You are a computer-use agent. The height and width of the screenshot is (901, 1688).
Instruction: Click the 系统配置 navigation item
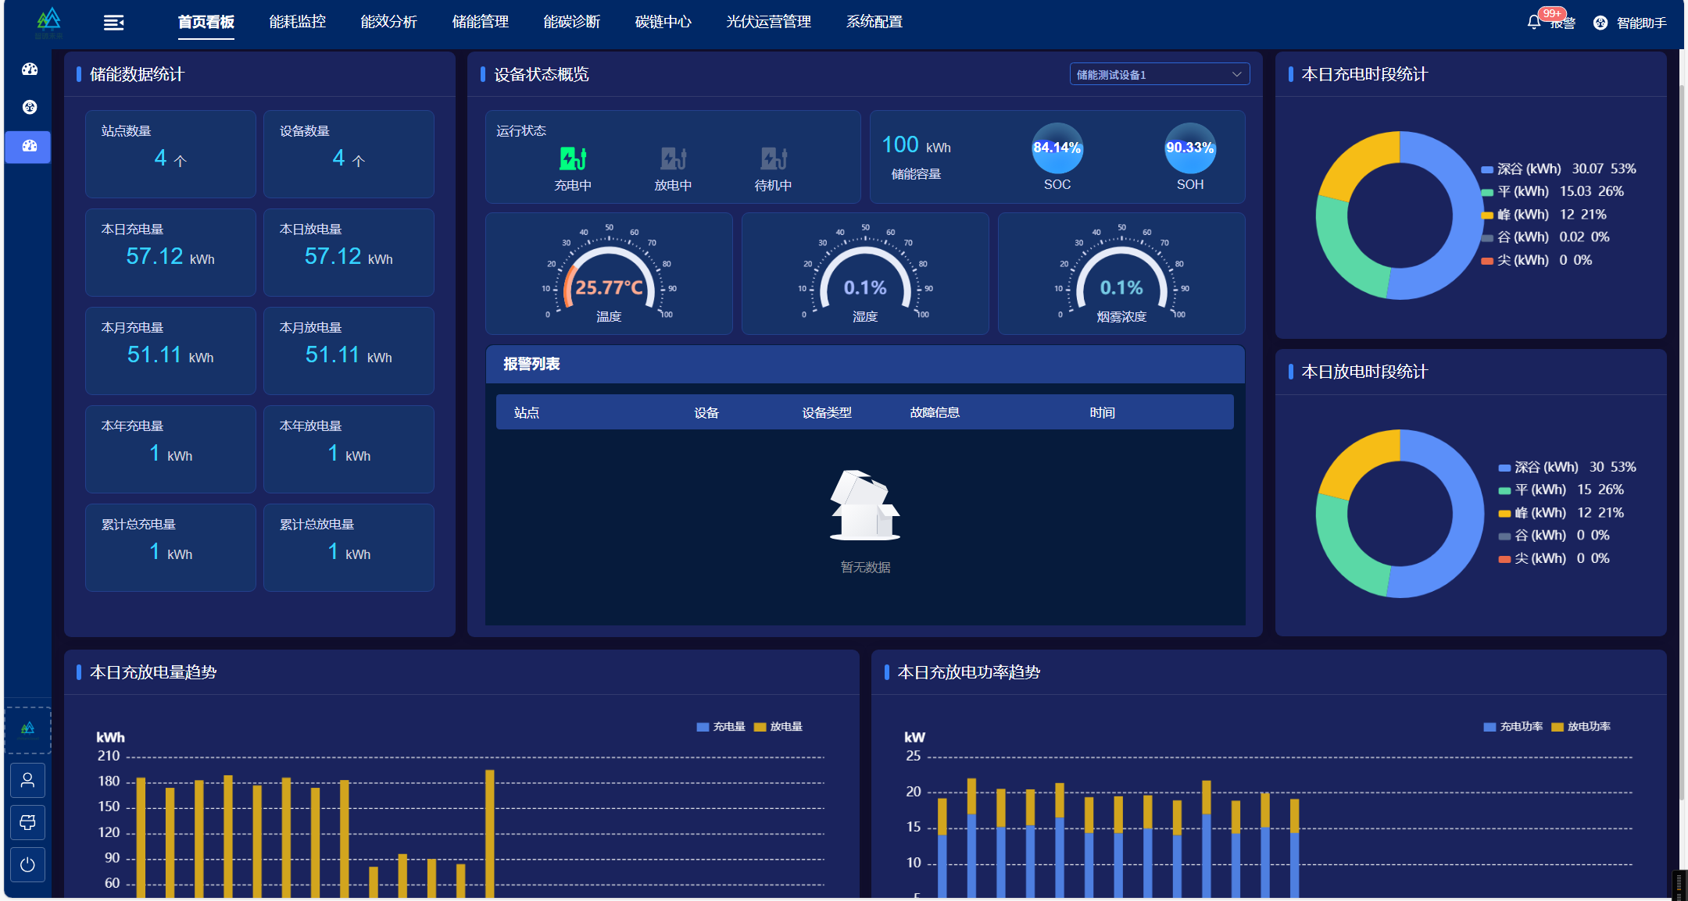point(874,22)
